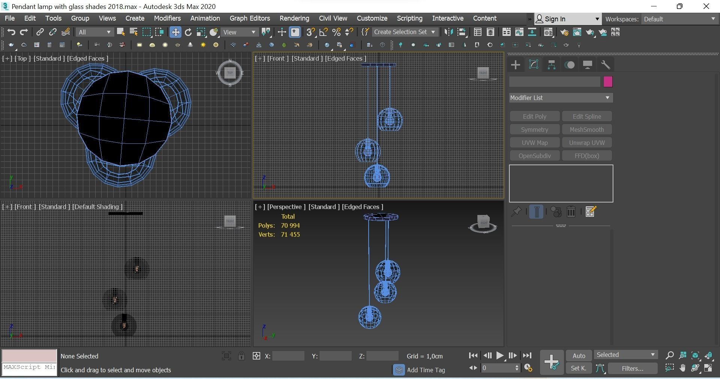Image resolution: width=720 pixels, height=379 pixels.
Task: Toggle Spinner Snap on main toolbar
Action: pos(349,32)
